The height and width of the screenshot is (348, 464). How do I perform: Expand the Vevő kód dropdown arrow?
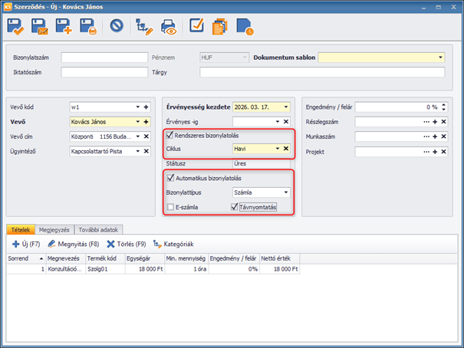pyautogui.click(x=138, y=107)
